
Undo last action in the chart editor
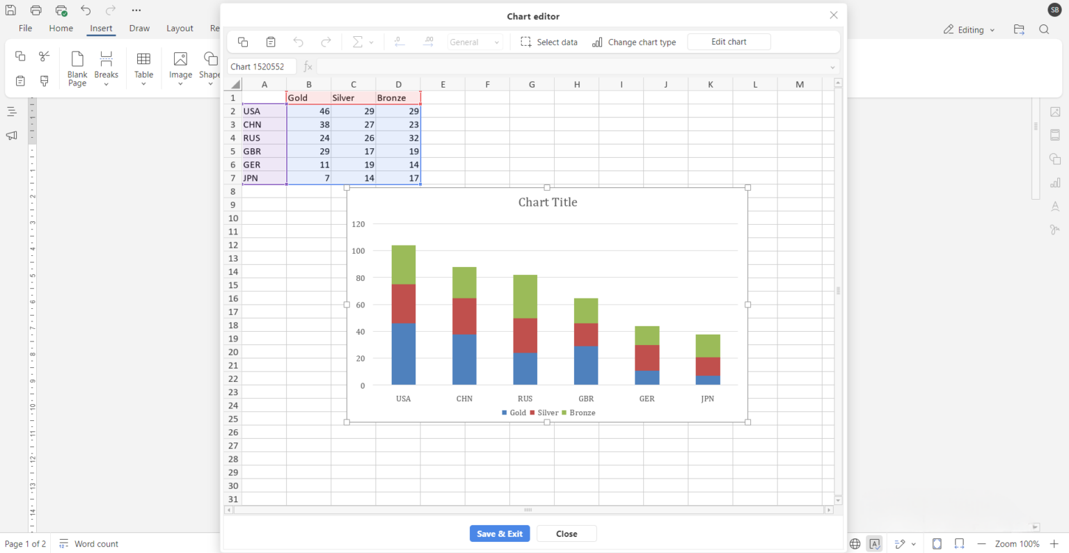298,42
